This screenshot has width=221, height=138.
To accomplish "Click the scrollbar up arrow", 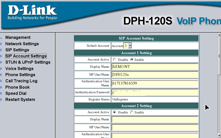I will (219, 34).
